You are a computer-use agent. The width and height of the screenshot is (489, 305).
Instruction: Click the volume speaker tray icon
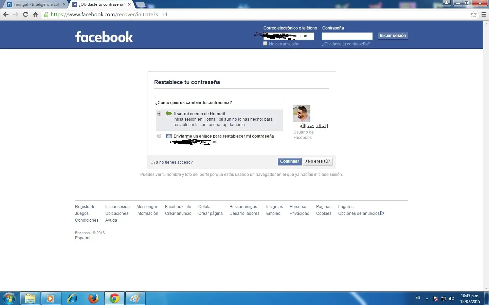pos(452,299)
